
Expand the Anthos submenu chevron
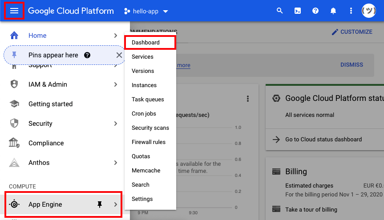coord(116,163)
